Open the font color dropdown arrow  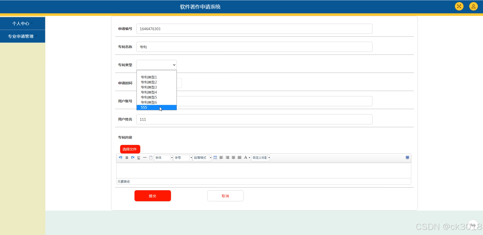[x=249, y=158]
